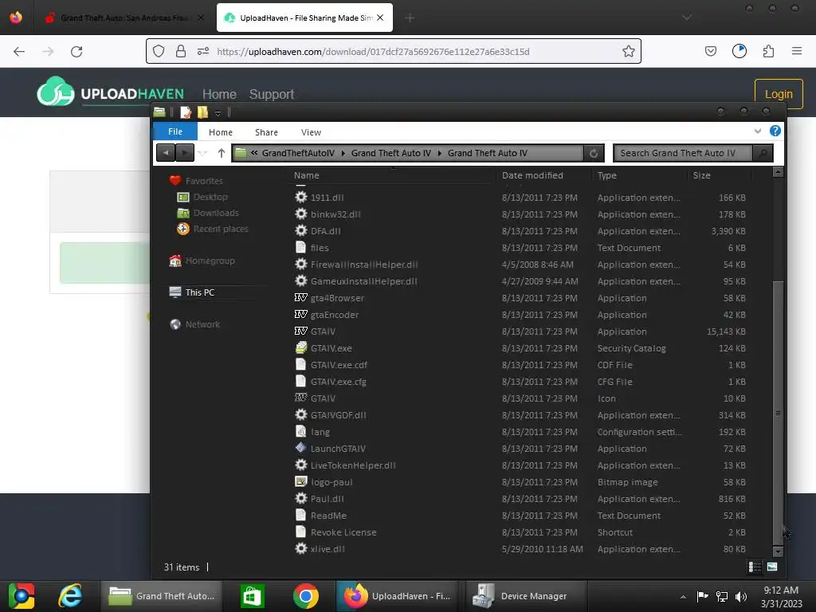Screen dimensions: 816x612
Task: Bookmark this page with the star icon
Action: pyautogui.click(x=628, y=51)
